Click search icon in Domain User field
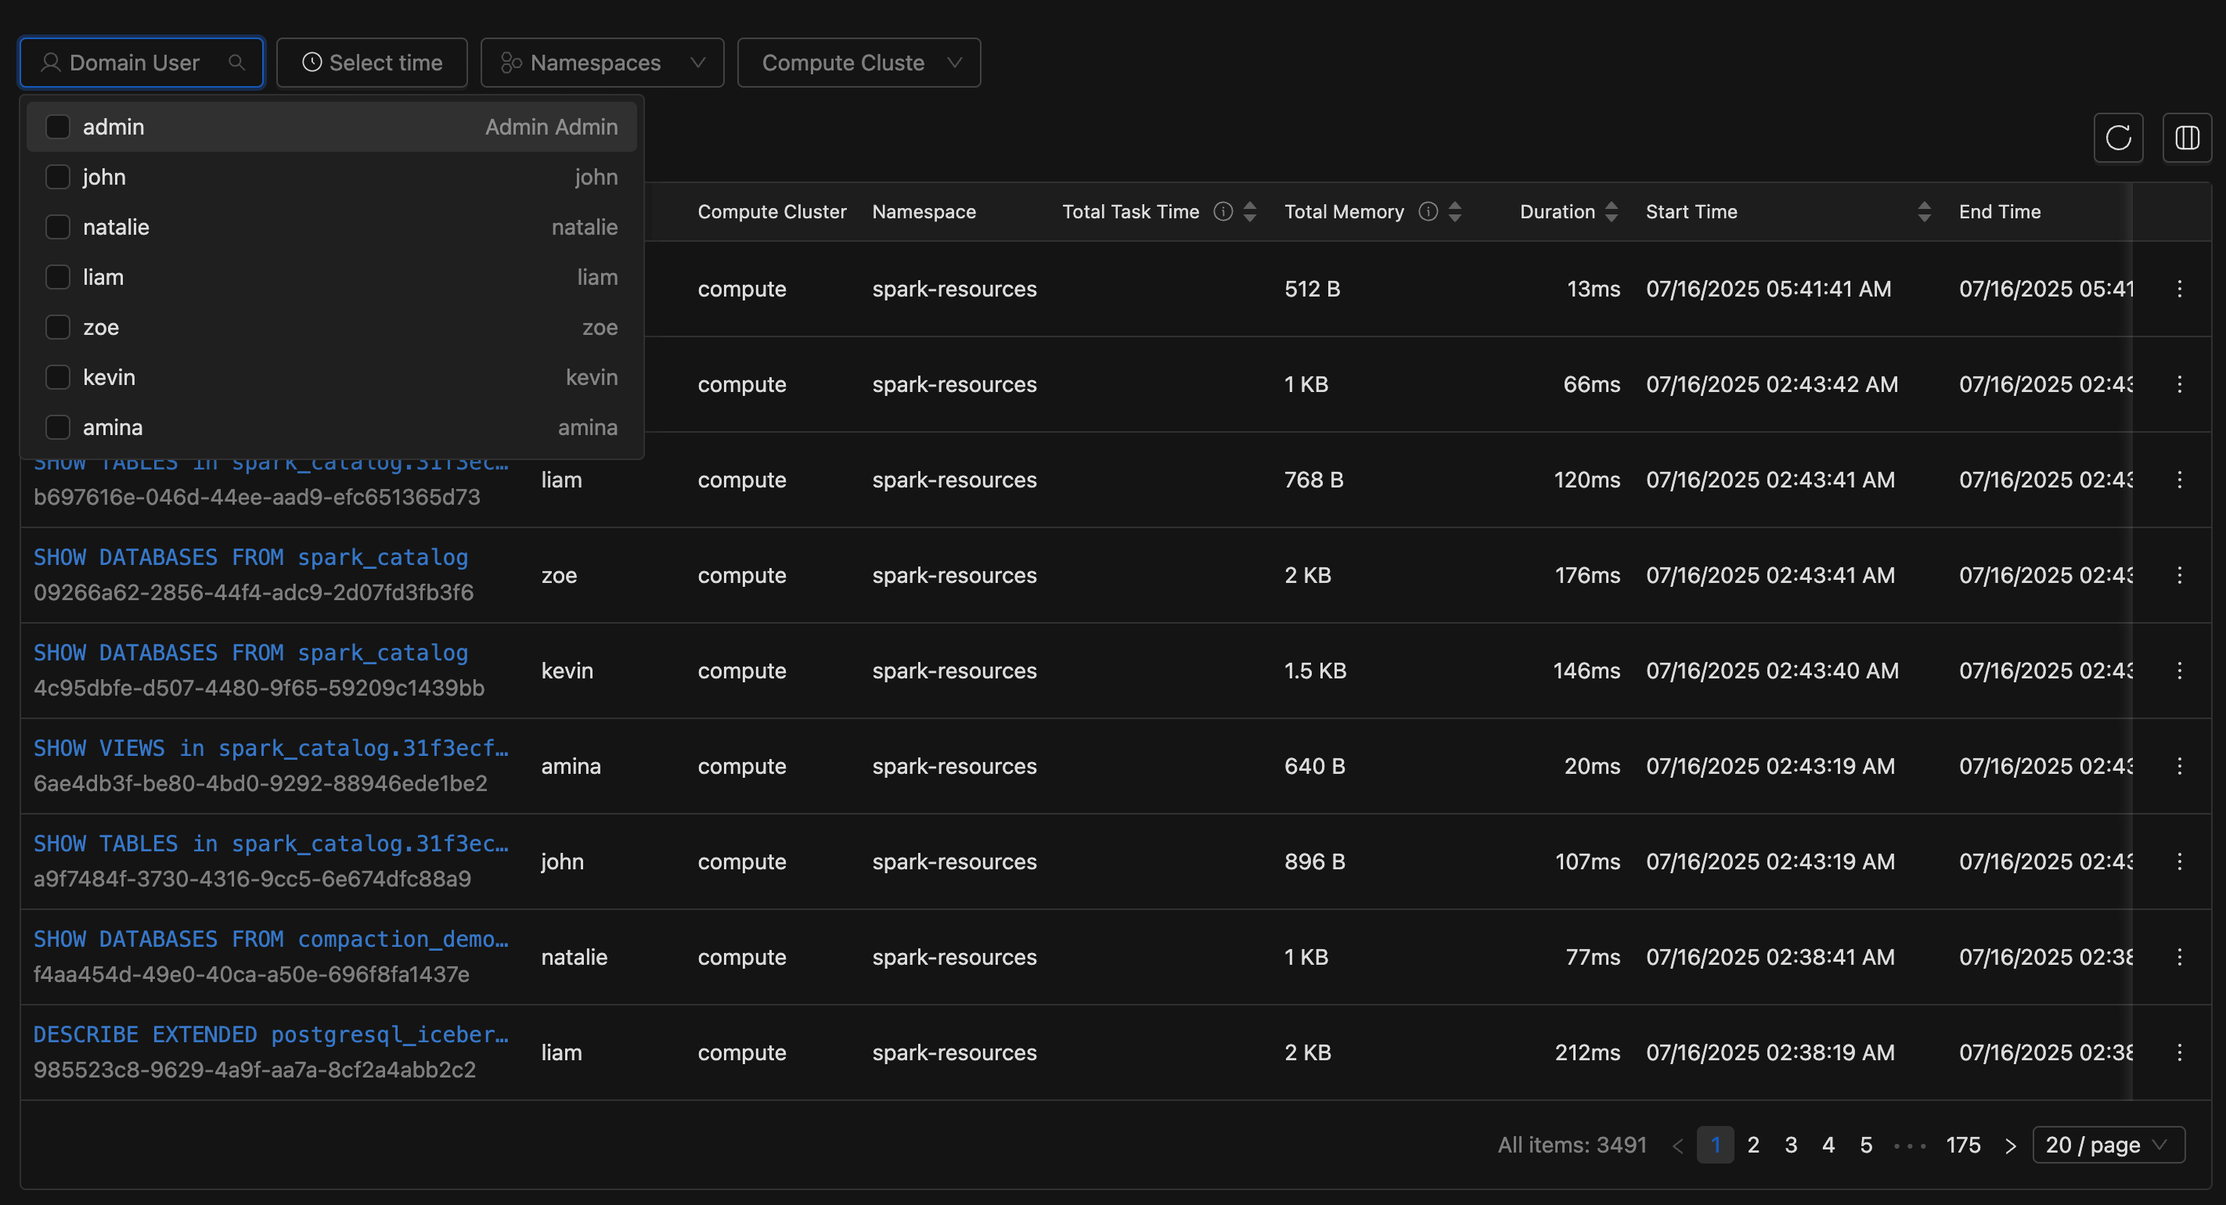This screenshot has width=2226, height=1205. point(237,62)
